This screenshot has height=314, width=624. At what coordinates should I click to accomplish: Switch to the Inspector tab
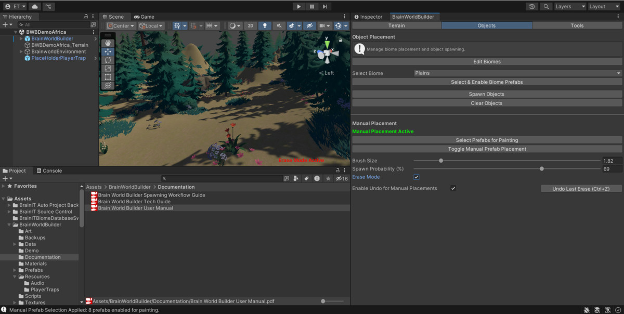tap(368, 17)
